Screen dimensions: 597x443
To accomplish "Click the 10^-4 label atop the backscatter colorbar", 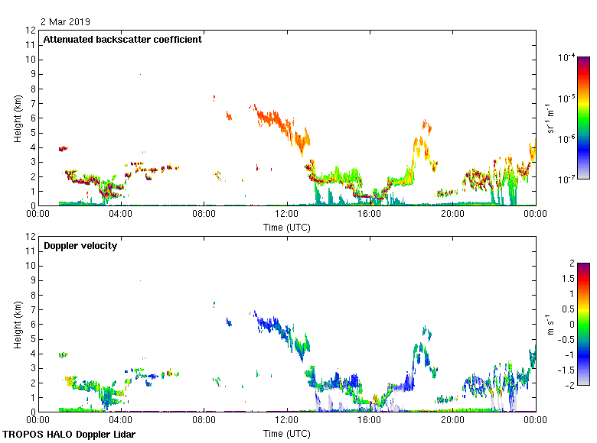I will click(x=567, y=58).
